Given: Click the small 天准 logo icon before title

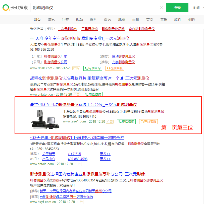Looking at the screenshot, I should 32,38.
